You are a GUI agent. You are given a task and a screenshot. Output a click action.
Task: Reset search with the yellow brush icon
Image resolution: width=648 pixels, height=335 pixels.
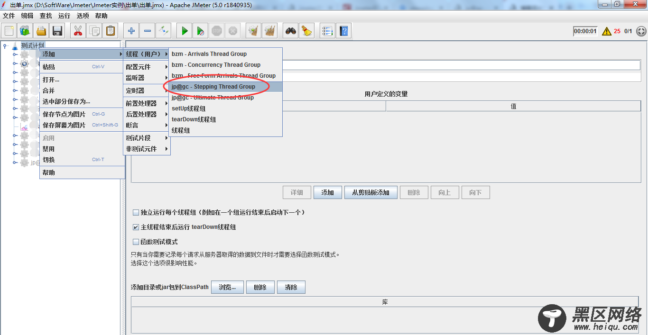307,31
